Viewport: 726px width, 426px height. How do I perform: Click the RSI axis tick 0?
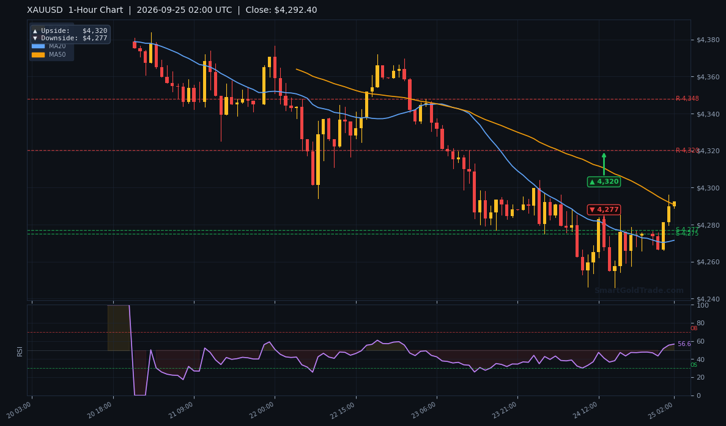tap(698, 396)
